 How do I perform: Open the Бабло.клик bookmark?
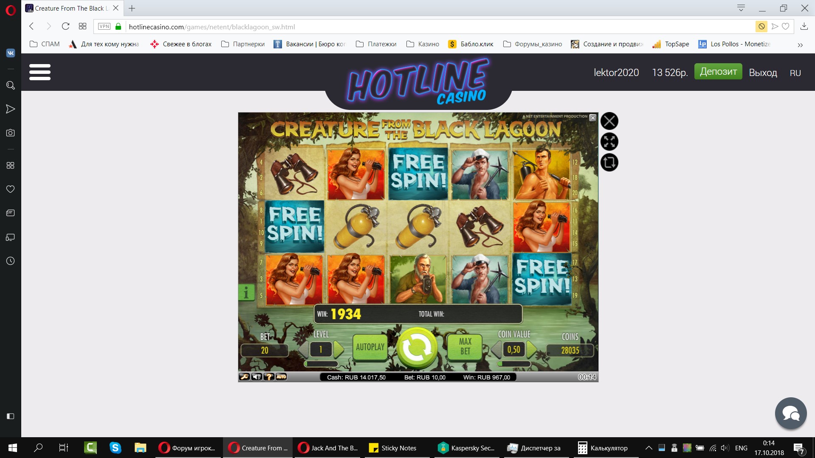[x=471, y=44]
